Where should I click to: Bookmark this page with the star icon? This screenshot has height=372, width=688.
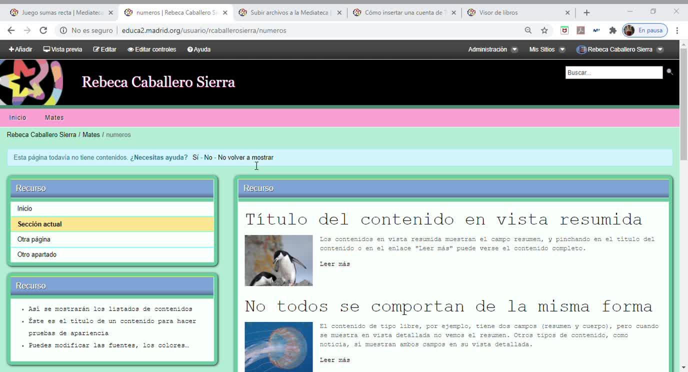click(544, 30)
